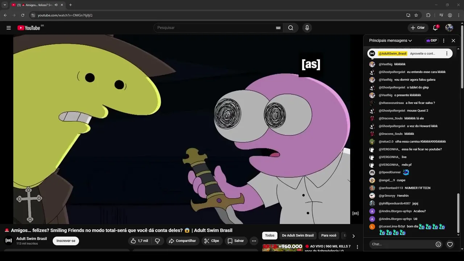Open the account avatar menu
Image resolution: width=464 pixels, height=261 pixels.
coord(449,28)
